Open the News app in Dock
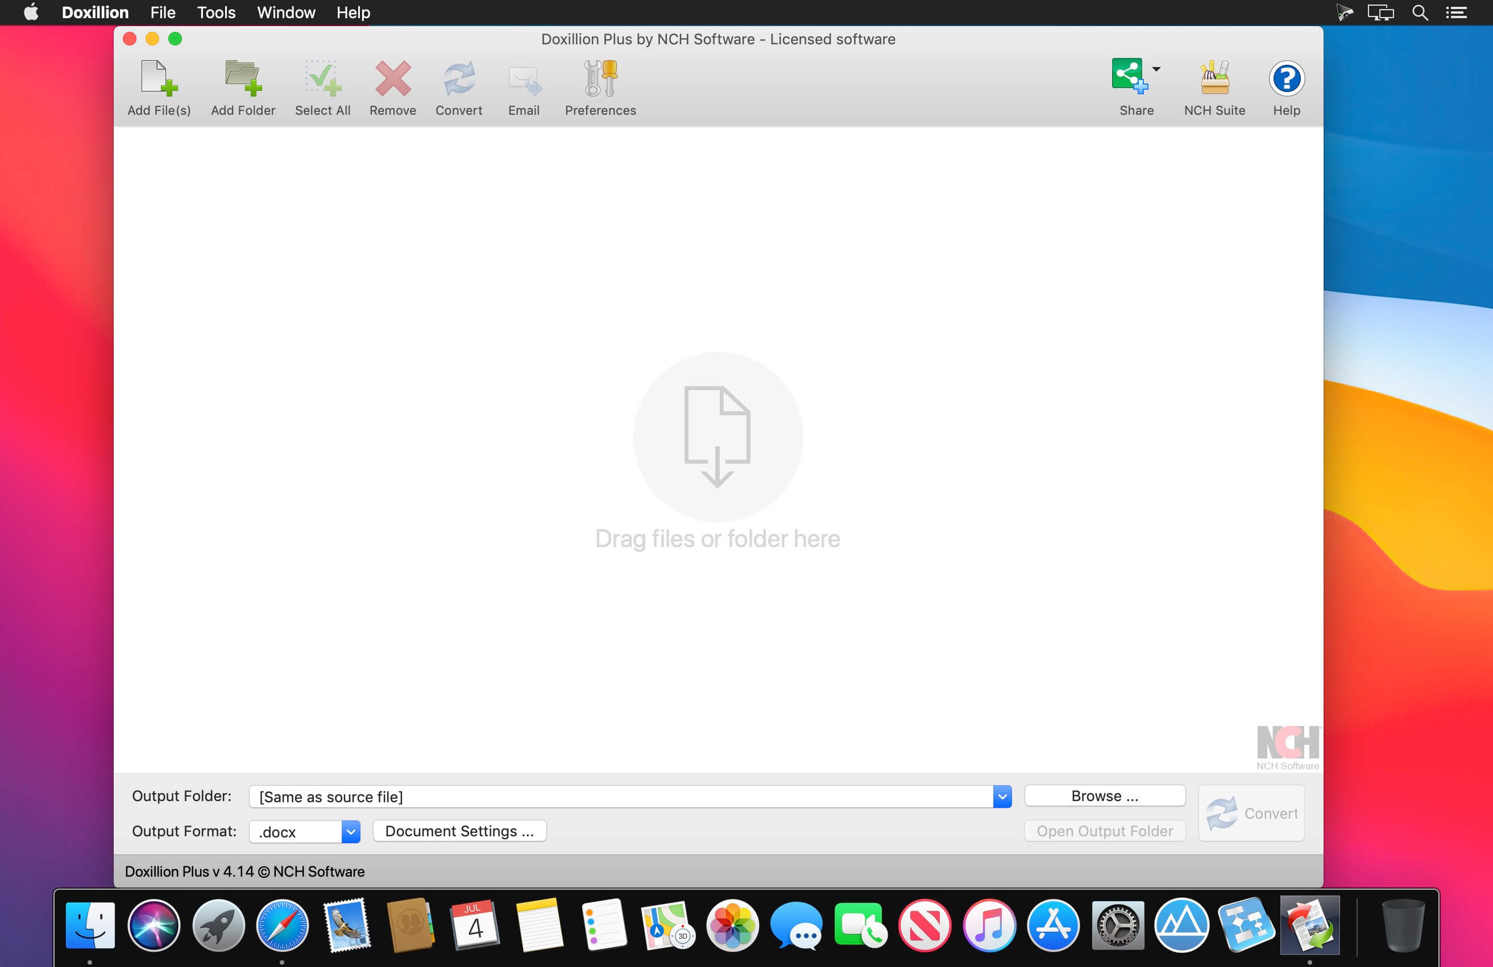Screen dimensions: 1493x967 (924, 924)
